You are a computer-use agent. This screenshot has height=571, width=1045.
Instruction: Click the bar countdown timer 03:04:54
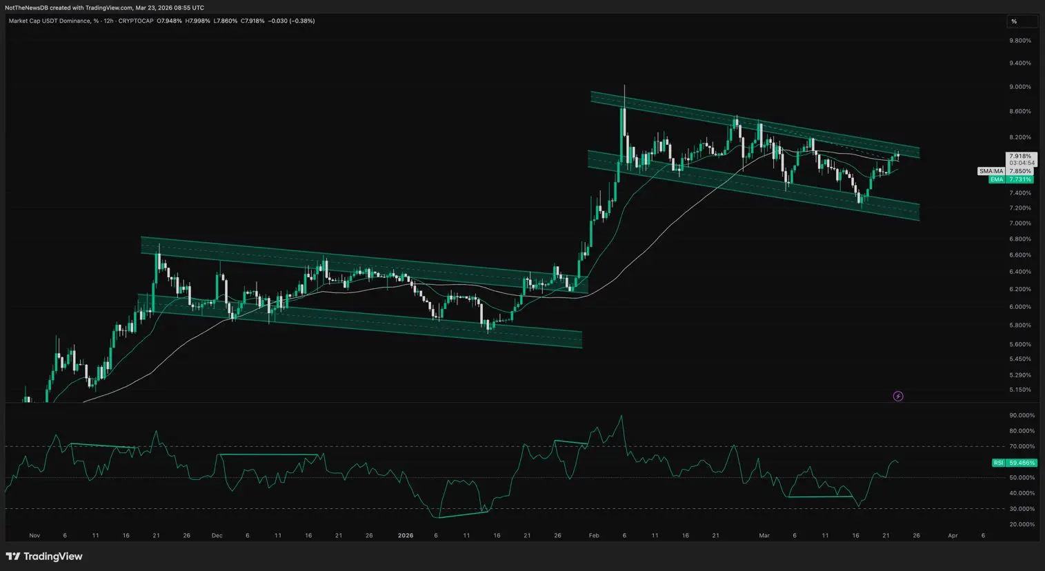click(1021, 163)
